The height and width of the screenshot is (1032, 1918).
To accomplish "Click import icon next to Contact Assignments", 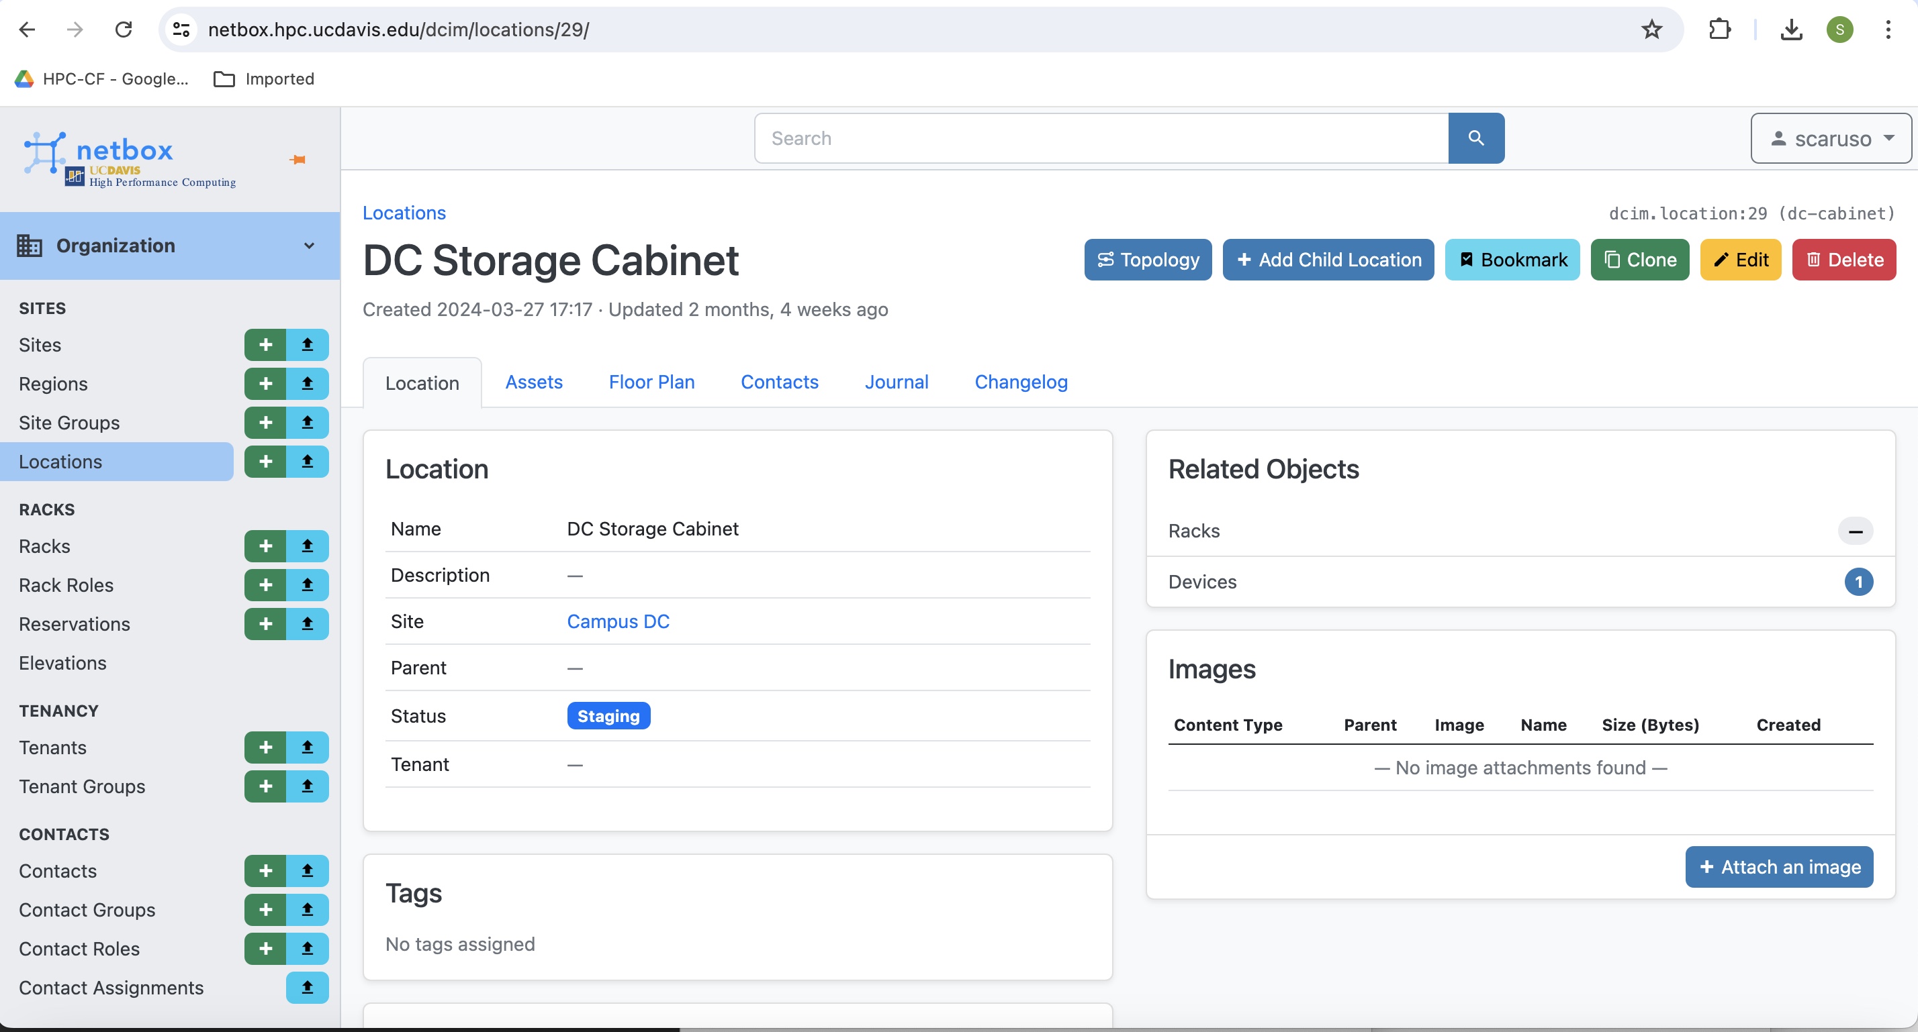I will tap(307, 987).
